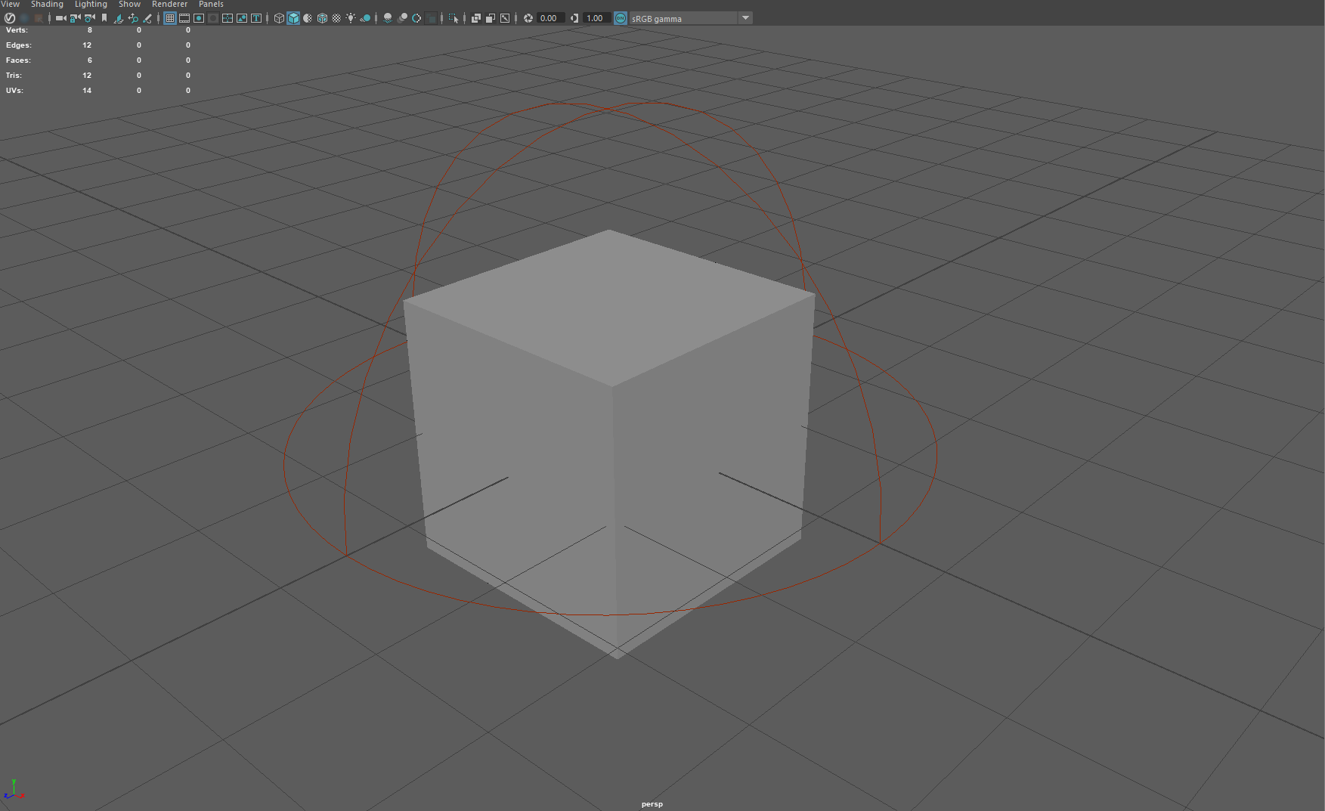
Task: Click the 'UVs:' heads-up label
Action: (14, 91)
